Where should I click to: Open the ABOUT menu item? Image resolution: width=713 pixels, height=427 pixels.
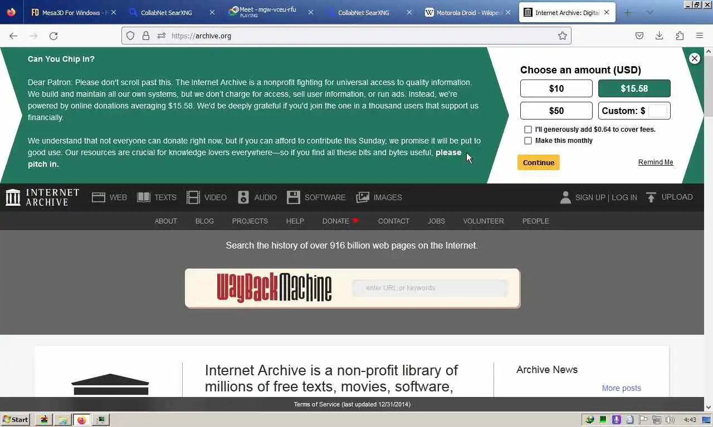pyautogui.click(x=166, y=221)
